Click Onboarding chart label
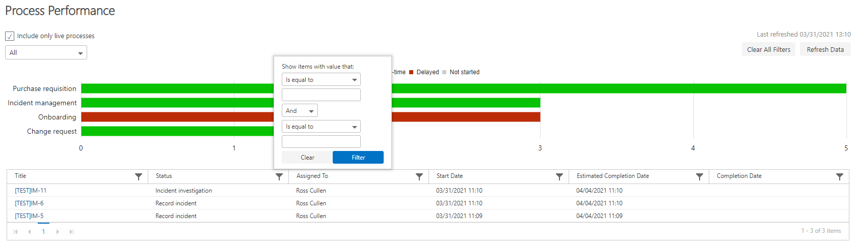856x245 pixels. pyautogui.click(x=57, y=117)
